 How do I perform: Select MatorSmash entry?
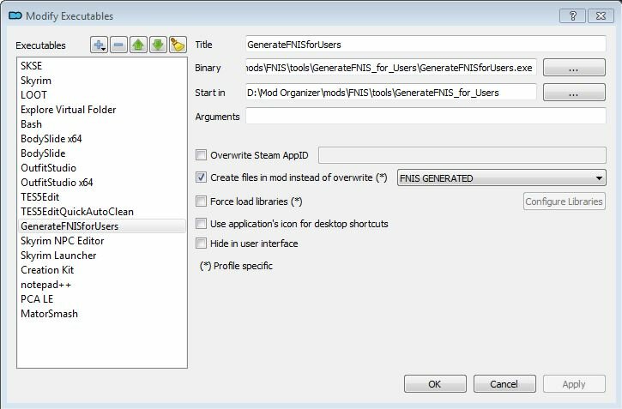(x=101, y=314)
